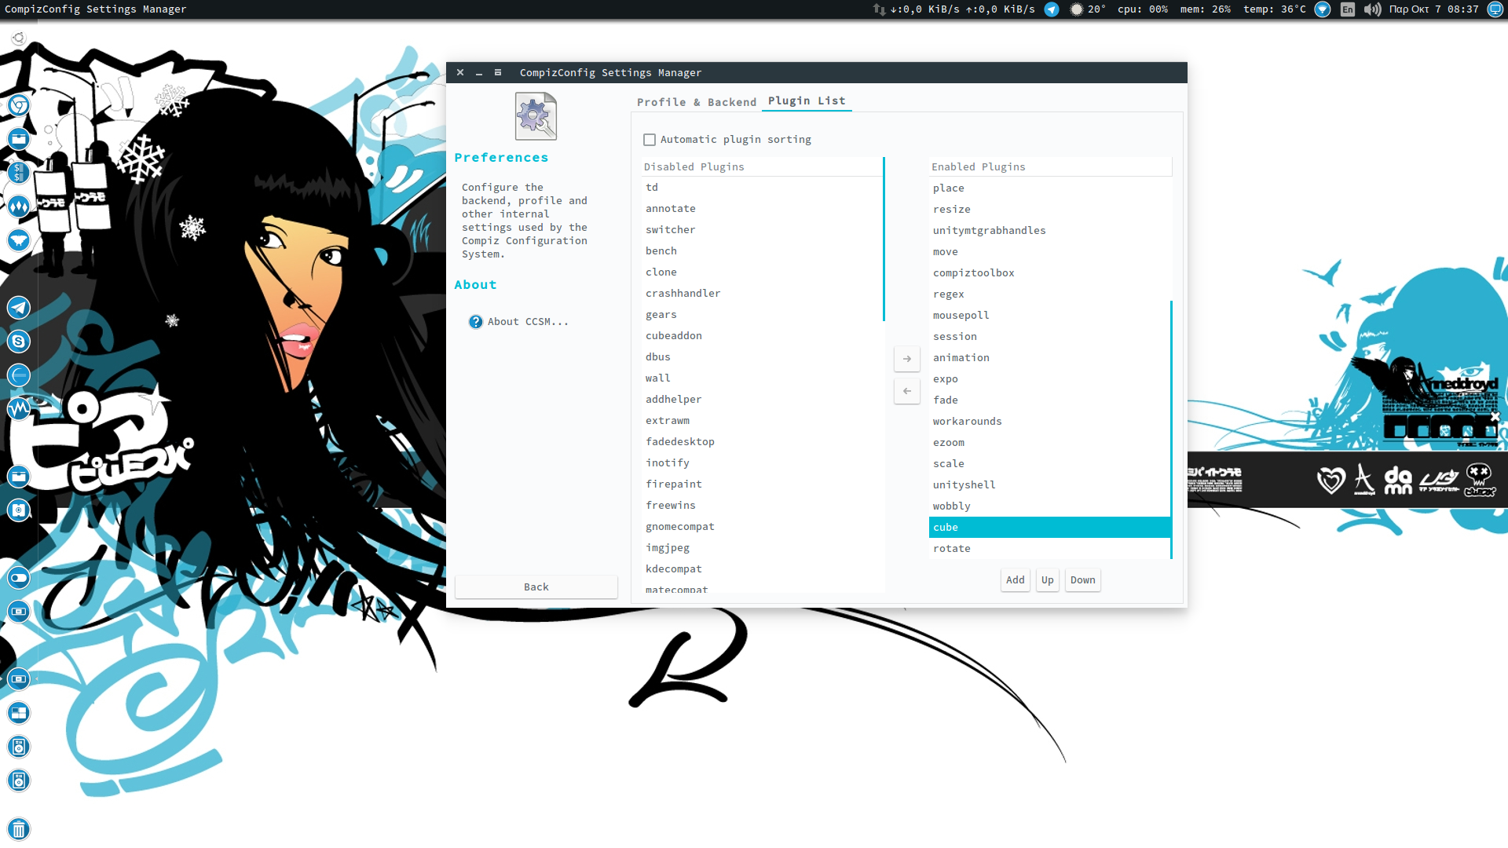The image size is (1508, 848).
Task: Select 'firepaint' disabled plugin
Action: (762, 484)
